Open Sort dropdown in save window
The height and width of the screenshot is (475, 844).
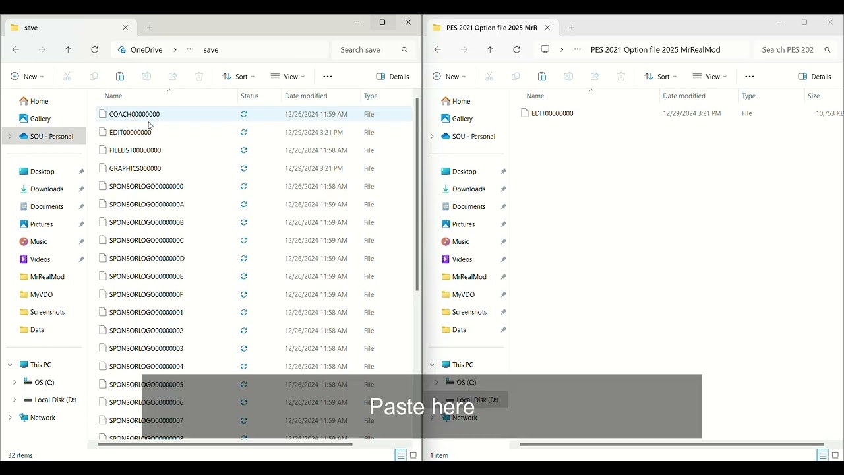coord(238,77)
